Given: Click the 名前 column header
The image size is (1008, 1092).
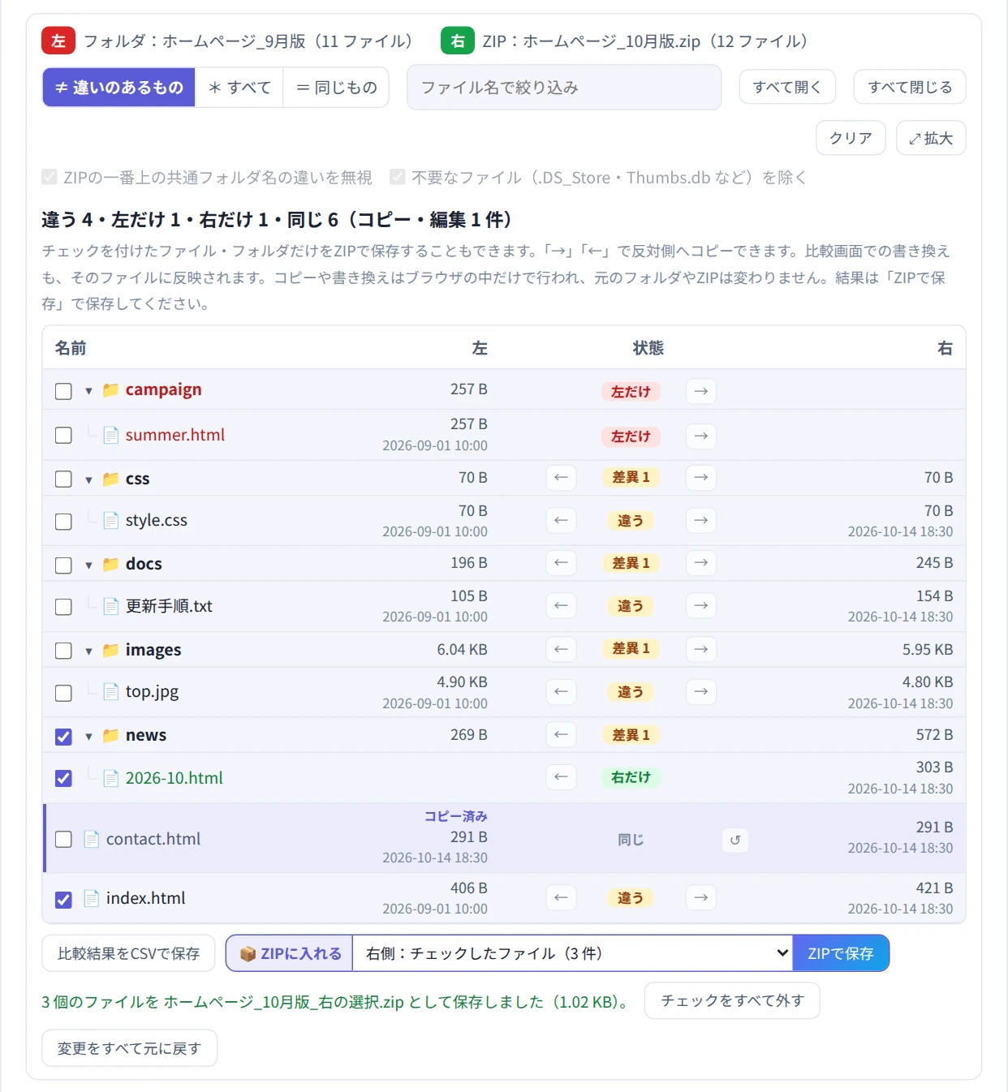Looking at the screenshot, I should tap(71, 348).
